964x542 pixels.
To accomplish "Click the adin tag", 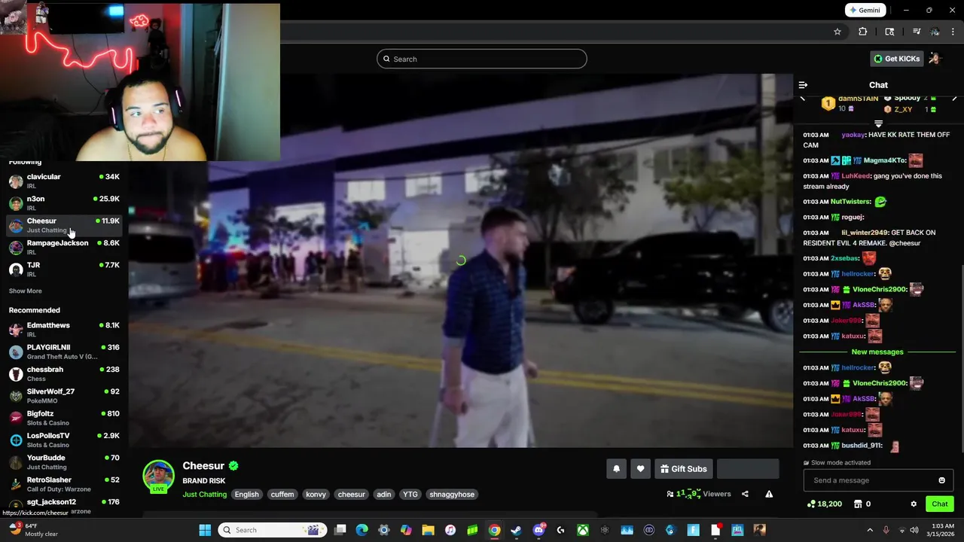I will tap(384, 495).
